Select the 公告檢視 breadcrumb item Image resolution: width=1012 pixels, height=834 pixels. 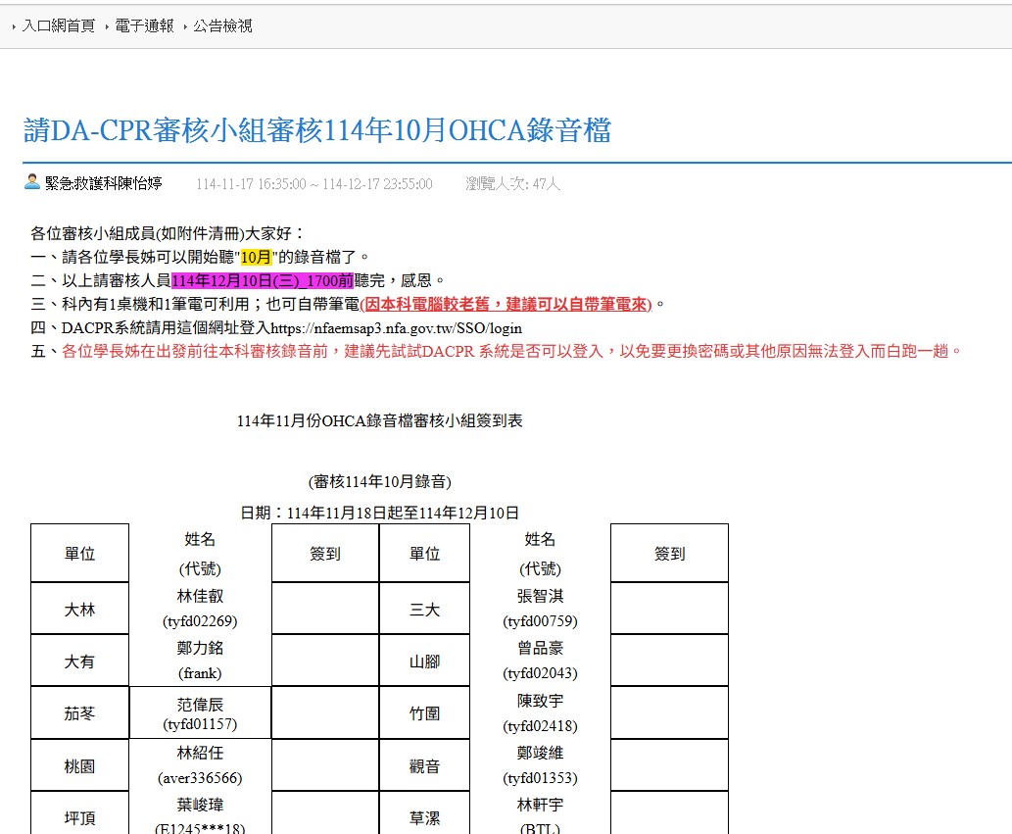pyautogui.click(x=222, y=26)
